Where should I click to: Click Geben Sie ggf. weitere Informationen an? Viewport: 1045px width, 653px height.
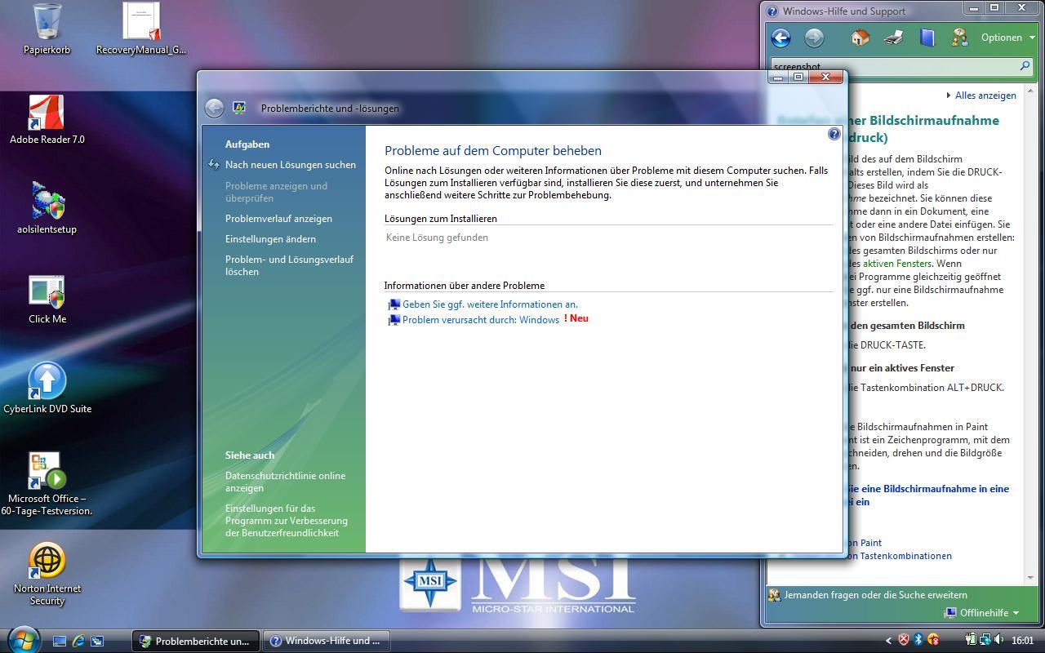point(489,304)
